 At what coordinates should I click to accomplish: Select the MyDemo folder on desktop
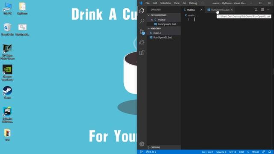pos(22,9)
